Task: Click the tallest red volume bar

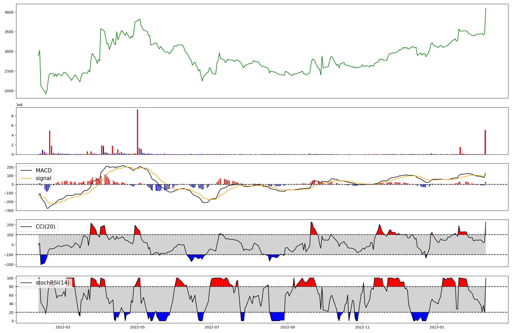Action: (x=137, y=132)
